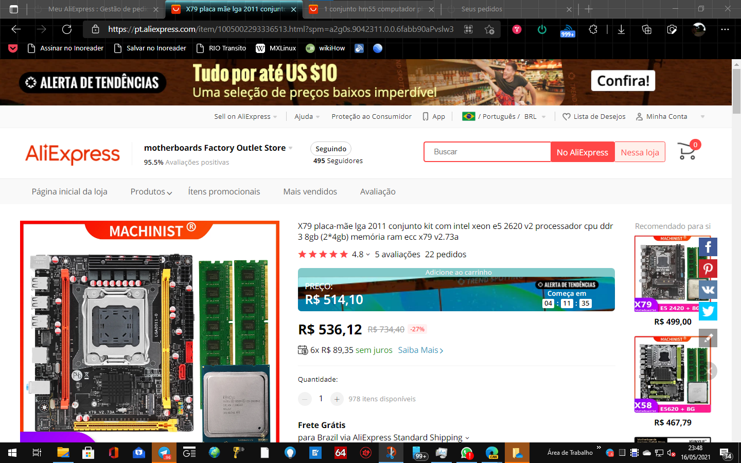Add this page to favorites

[489, 29]
